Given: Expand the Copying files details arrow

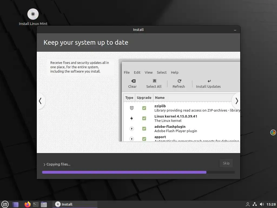Looking at the screenshot, I should coord(44,164).
